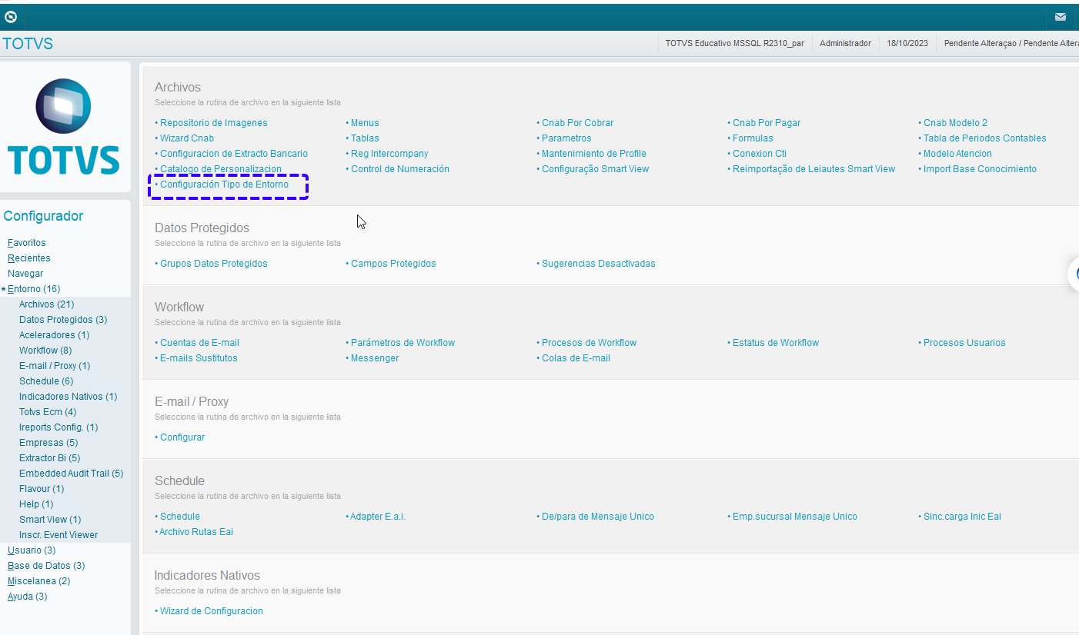This screenshot has height=635, width=1079.
Task: Open Control de Numeración link
Action: 400,169
